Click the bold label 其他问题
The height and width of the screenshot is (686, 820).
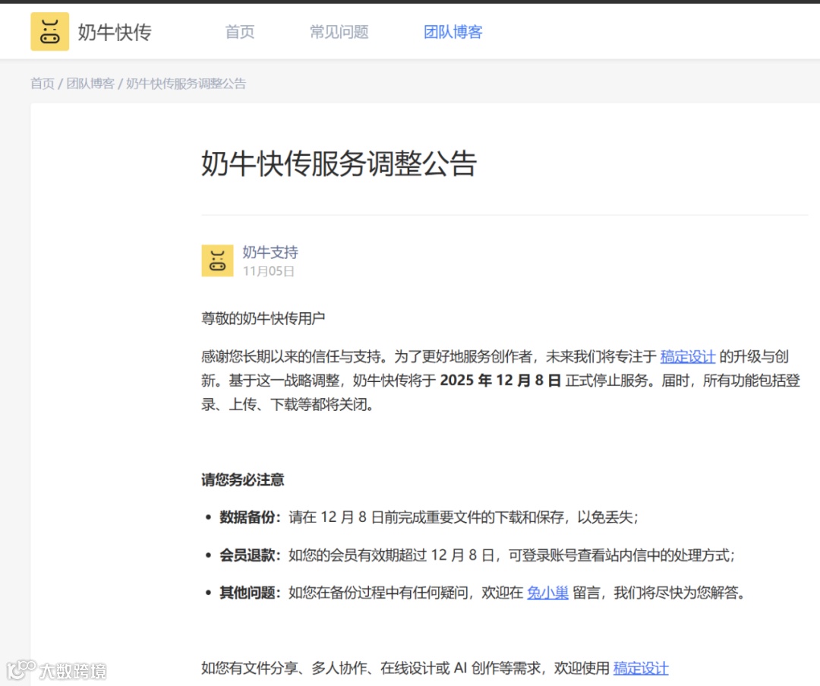point(248,593)
